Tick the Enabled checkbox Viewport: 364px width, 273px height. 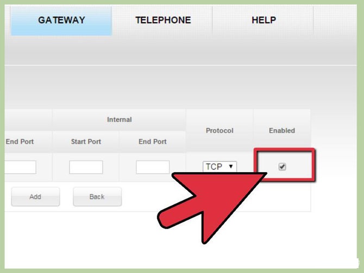tap(282, 167)
